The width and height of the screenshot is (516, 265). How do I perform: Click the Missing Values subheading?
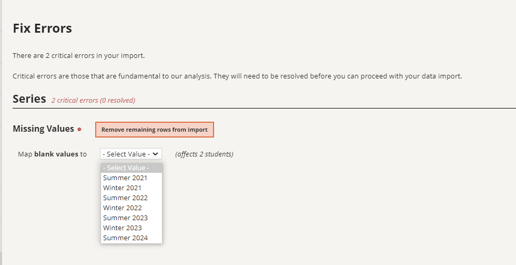point(44,129)
